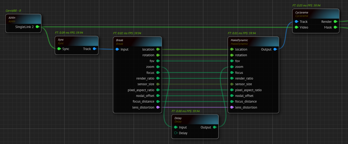Select the AJAIn node title header
Screen dimensions: 348x144
click(23, 19)
